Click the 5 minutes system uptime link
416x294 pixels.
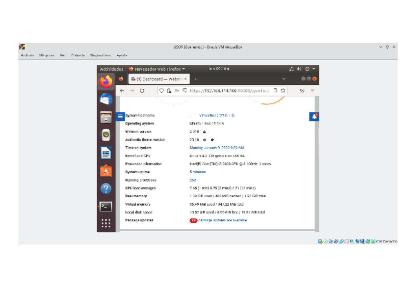pyautogui.click(x=198, y=172)
